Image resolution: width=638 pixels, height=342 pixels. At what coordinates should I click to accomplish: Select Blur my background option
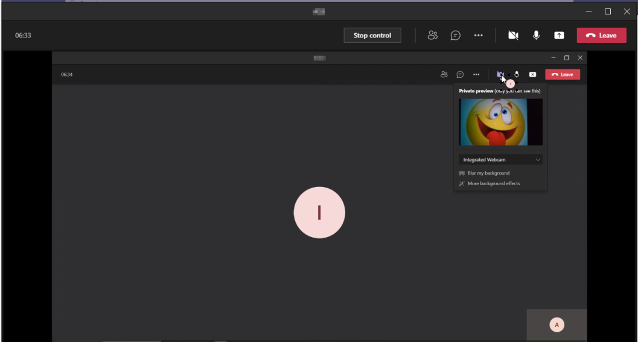pos(484,173)
